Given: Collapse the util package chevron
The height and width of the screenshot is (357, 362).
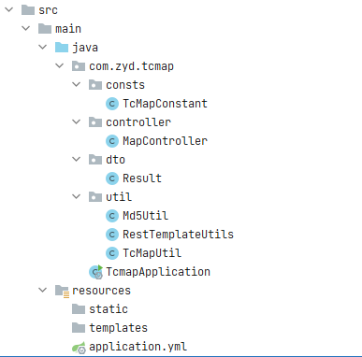Looking at the screenshot, I should pos(76,196).
